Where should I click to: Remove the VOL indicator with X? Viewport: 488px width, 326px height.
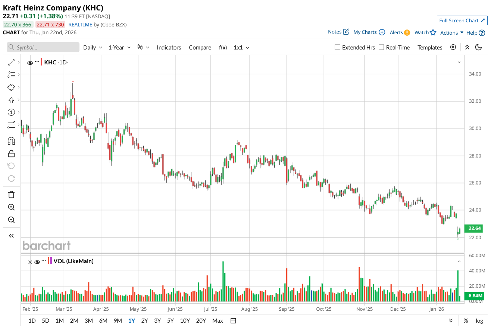[30, 262]
